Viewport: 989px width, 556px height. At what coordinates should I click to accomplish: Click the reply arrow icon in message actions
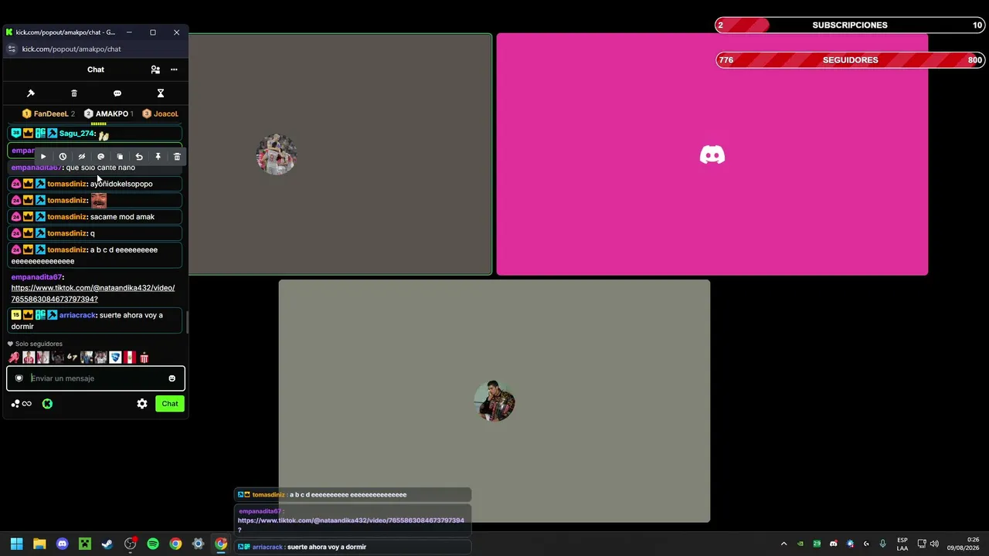[139, 157]
